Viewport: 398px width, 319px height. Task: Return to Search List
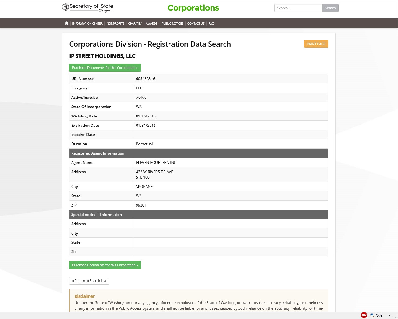click(89, 281)
